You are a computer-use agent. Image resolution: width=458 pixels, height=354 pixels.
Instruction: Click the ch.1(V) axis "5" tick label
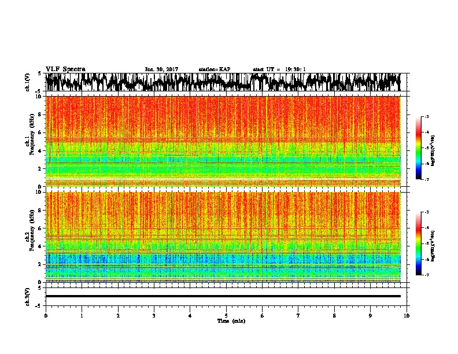[x=39, y=74]
